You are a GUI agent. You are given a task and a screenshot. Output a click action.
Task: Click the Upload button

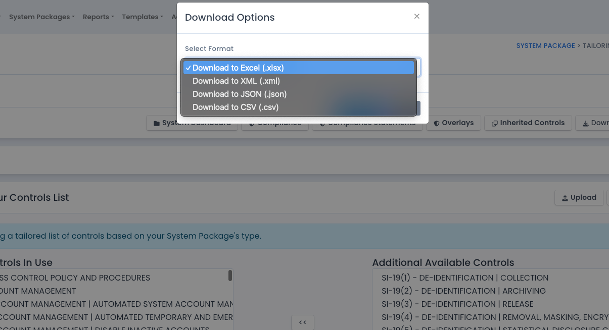[x=578, y=197]
